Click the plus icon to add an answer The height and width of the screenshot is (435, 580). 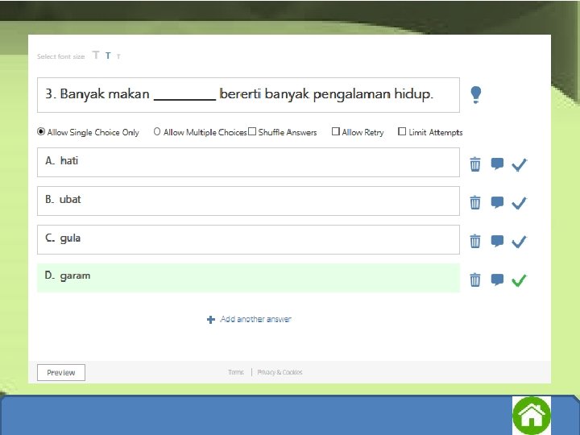click(x=211, y=320)
